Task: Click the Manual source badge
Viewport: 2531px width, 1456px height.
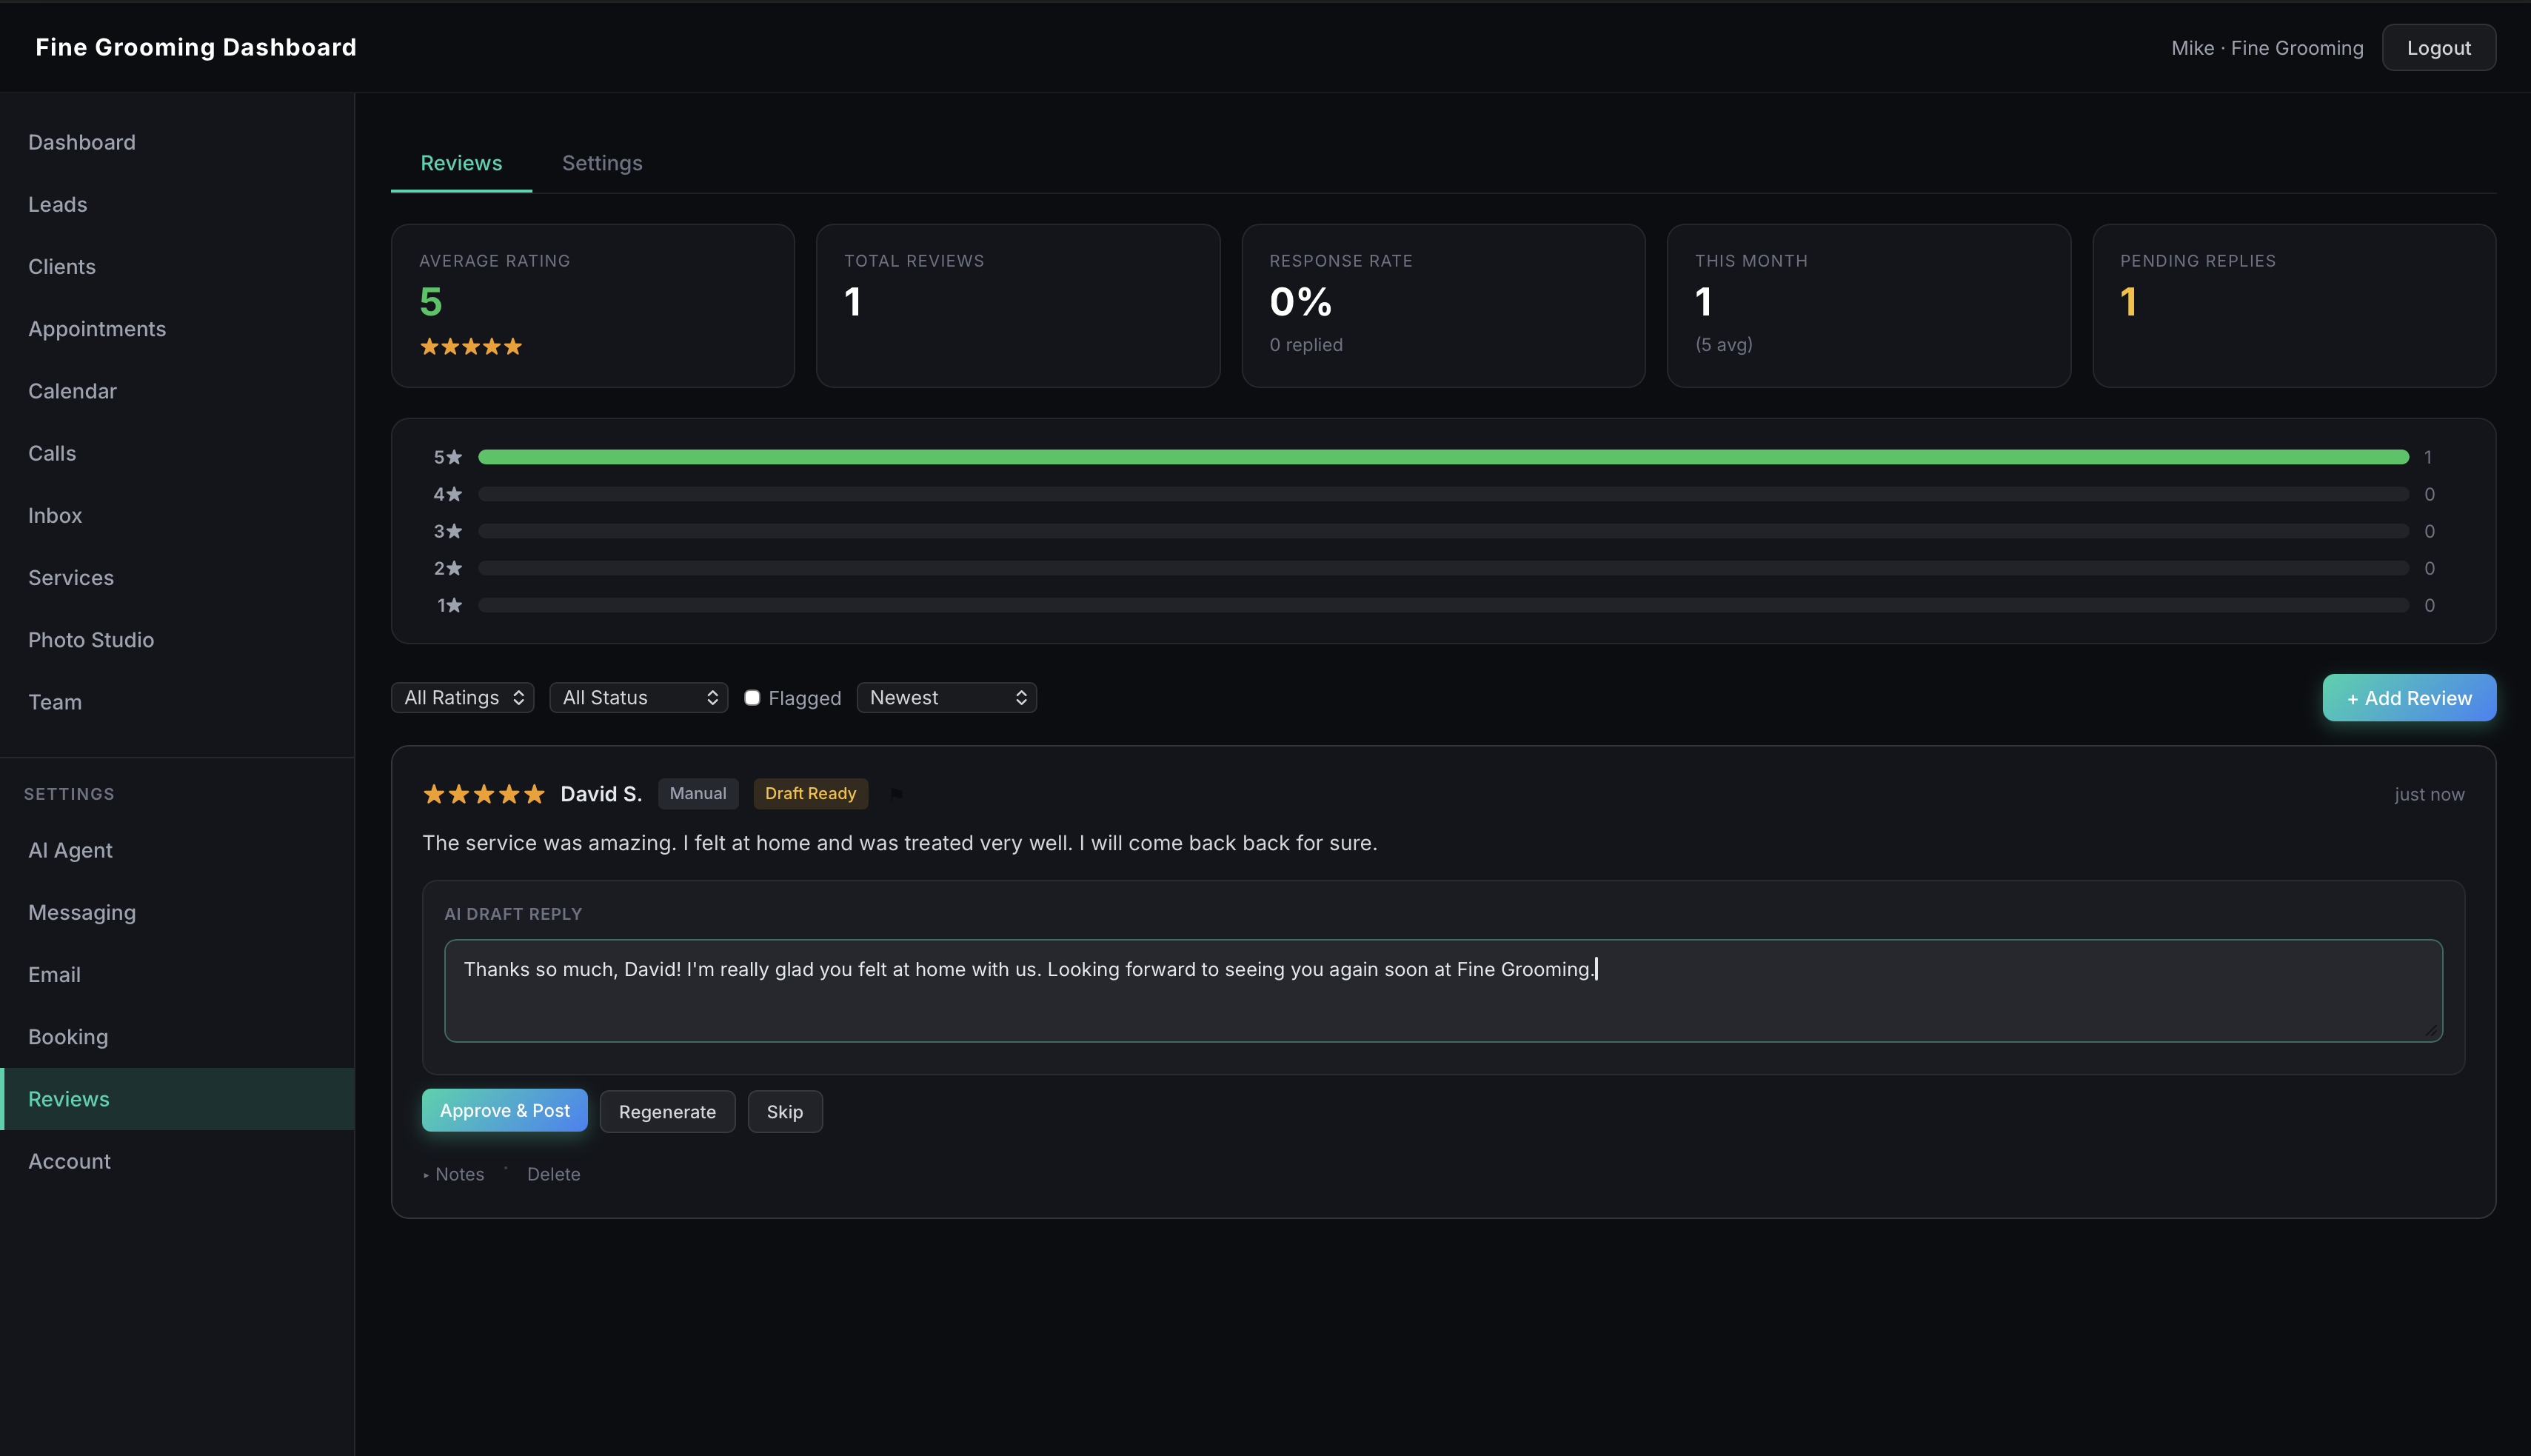Action: 698,794
